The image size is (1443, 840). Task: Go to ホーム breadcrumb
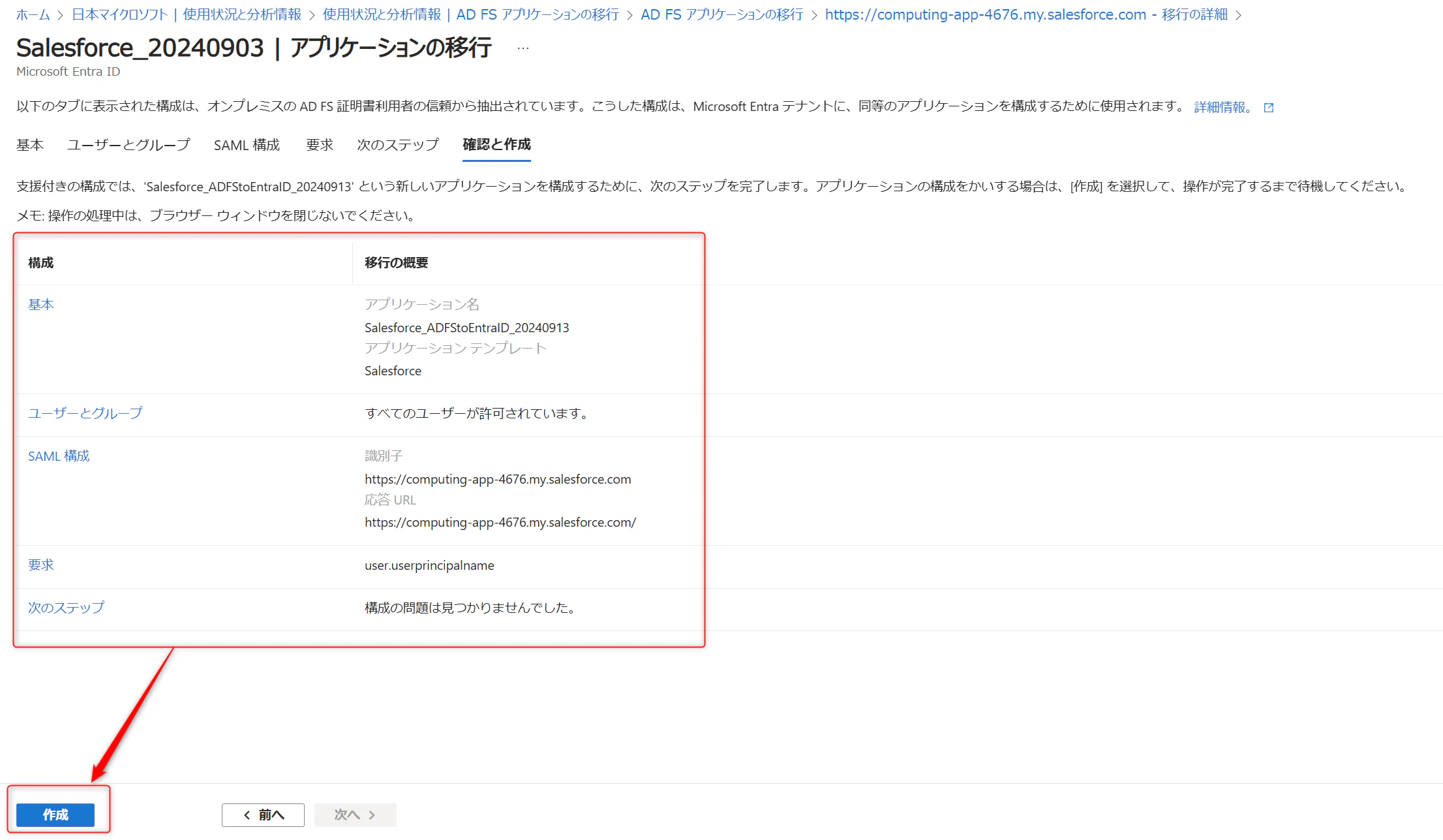(33, 14)
